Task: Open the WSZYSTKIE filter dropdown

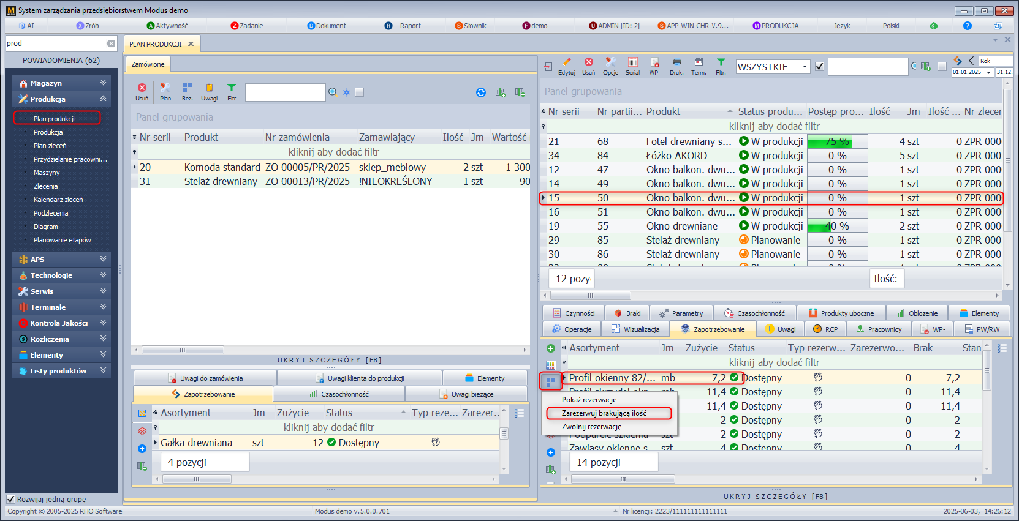Action: point(804,67)
